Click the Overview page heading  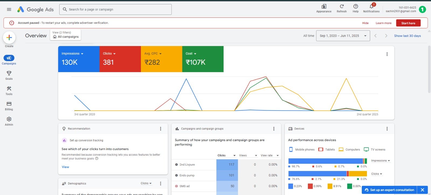coord(36,36)
